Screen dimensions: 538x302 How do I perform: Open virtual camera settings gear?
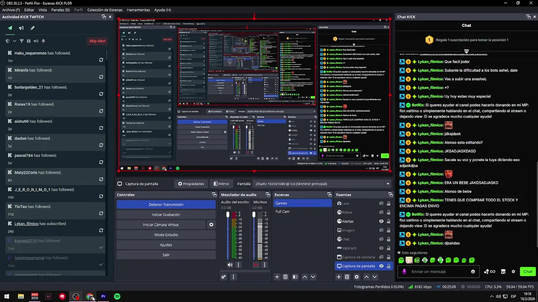click(211, 224)
